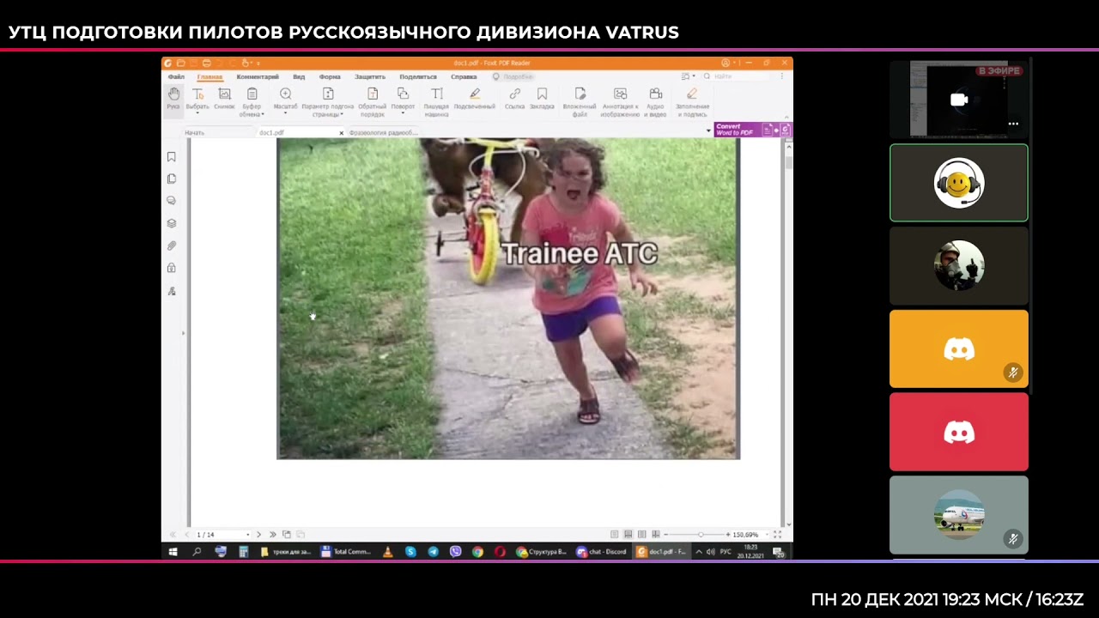Screen dimensions: 1099x618
Task: Enable facing pages view mode
Action: coord(642,535)
